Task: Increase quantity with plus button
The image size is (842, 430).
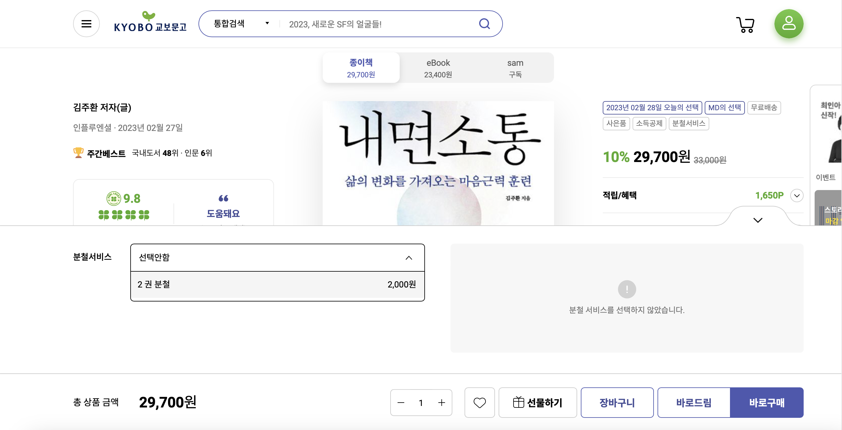Action: [x=442, y=403]
